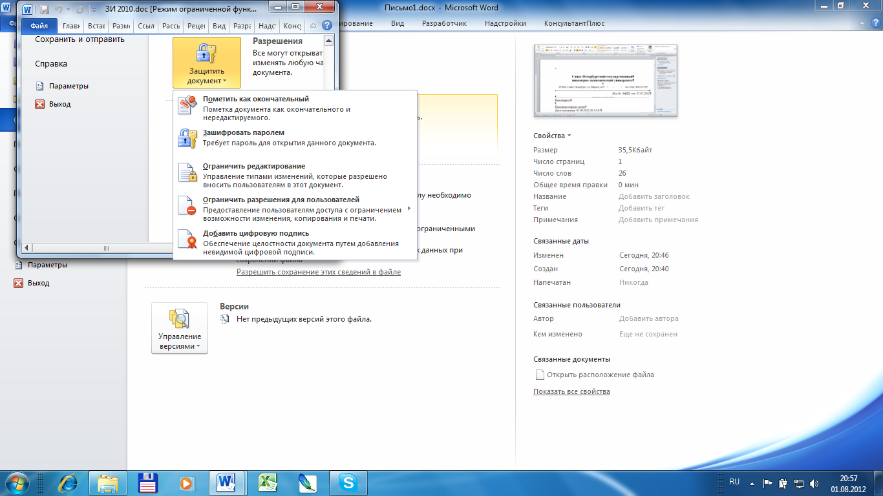
Task: Click the volume speaker tray icon
Action: click(814, 482)
